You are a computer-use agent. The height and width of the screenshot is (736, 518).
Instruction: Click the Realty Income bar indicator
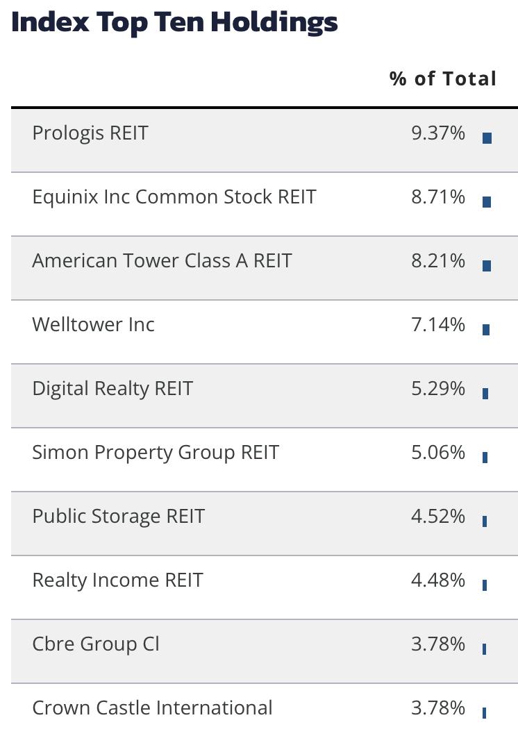click(485, 585)
